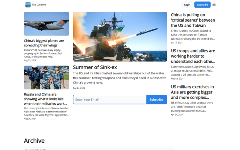Open 'Russia and China are showing' article headline
240x150 pixels.
tap(46, 99)
